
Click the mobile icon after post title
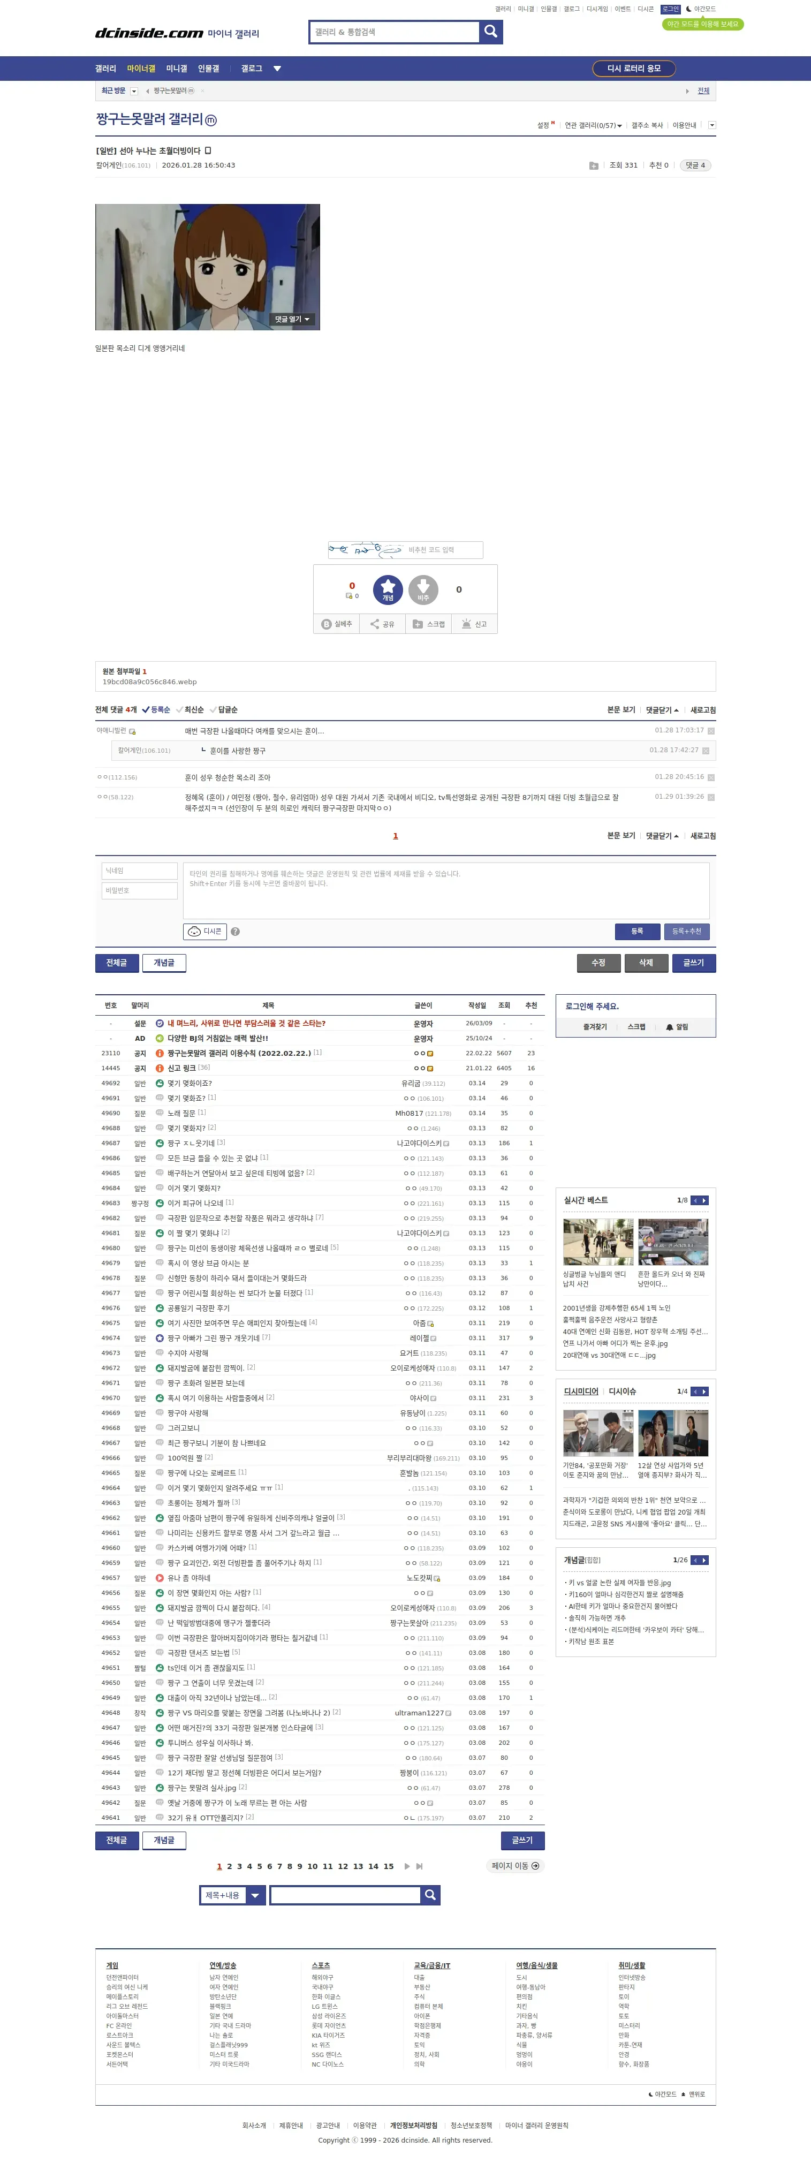pyautogui.click(x=208, y=151)
